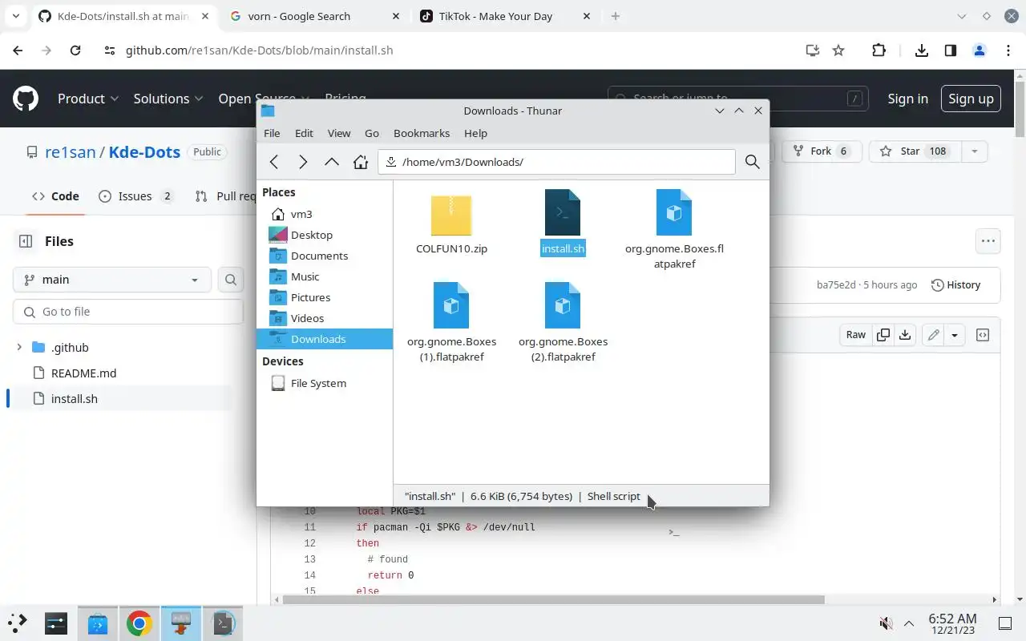Fork the Kde-Dots repository
Viewport: 1026px width, 641px height.
tap(821, 151)
